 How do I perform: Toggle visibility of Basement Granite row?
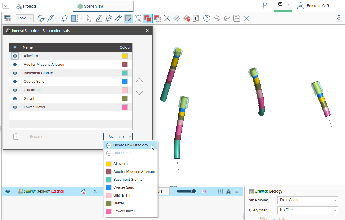tap(15, 73)
